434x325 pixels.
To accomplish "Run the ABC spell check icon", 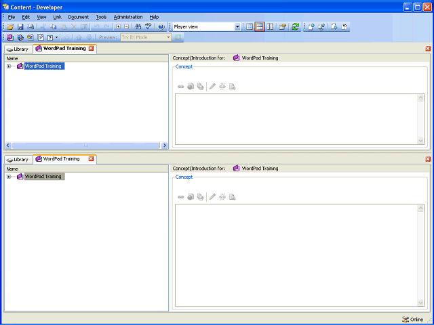I will click(149, 27).
